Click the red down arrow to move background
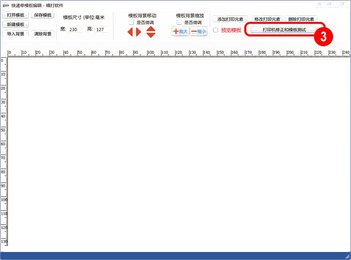The width and height of the screenshot is (351, 260). (150, 35)
